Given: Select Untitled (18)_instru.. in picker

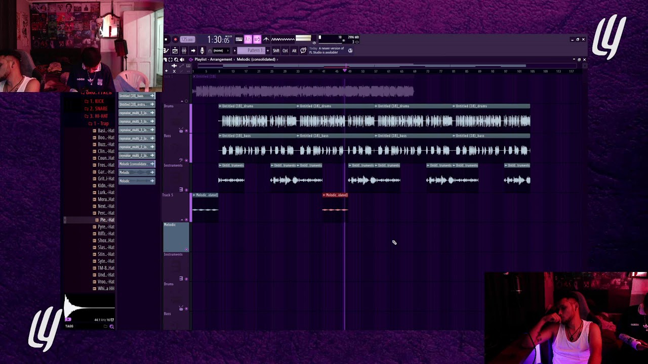Looking at the screenshot, I should (137, 105).
